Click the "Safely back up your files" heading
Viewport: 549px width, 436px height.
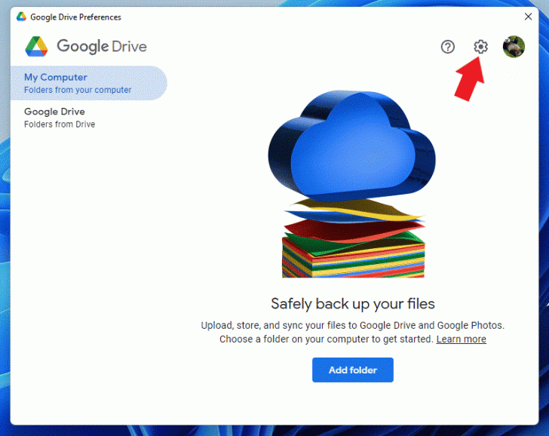(x=353, y=304)
